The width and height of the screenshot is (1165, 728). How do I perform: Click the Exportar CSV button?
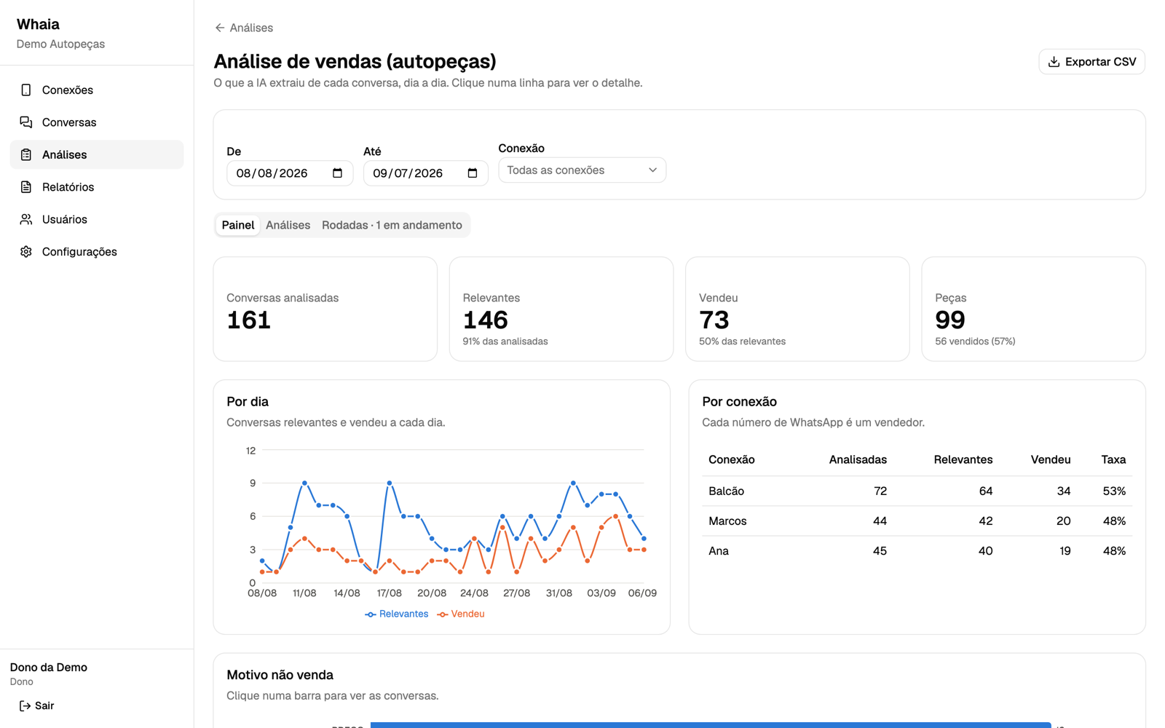pos(1091,62)
